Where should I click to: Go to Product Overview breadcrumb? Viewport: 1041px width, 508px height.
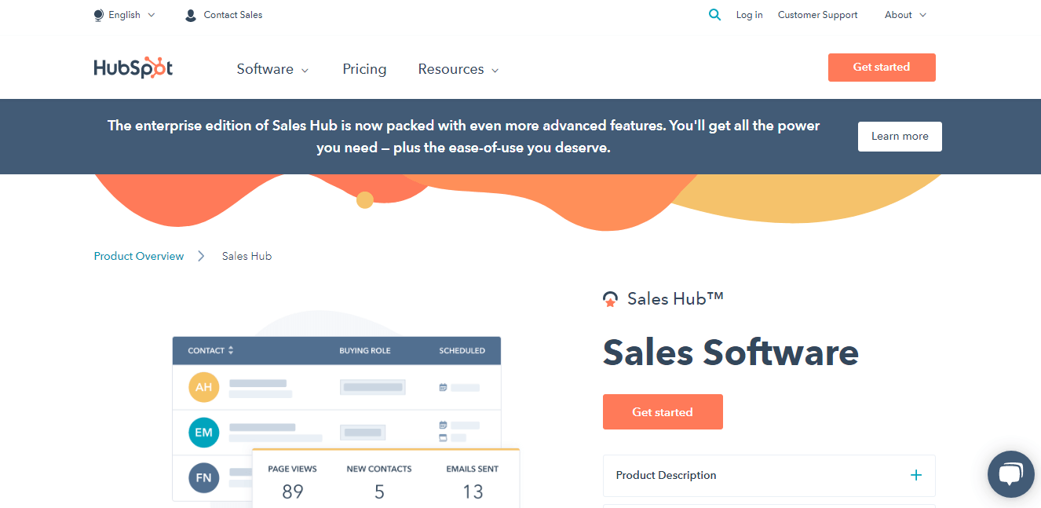139,256
